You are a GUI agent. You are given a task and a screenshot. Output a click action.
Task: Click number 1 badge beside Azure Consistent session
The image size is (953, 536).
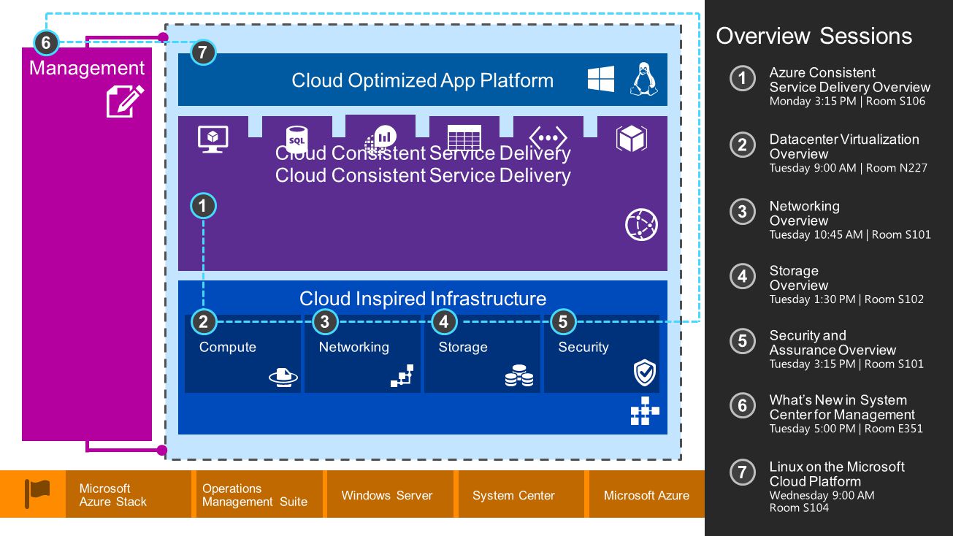tap(743, 79)
